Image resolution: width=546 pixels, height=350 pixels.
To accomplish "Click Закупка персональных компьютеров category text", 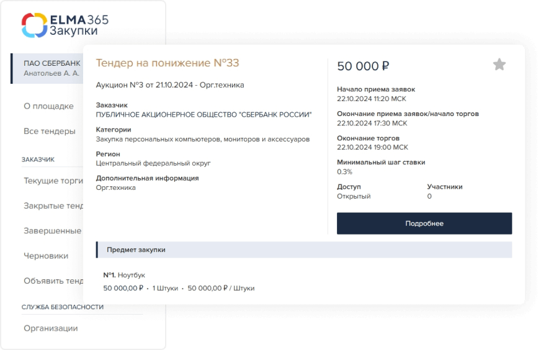I will pos(203,139).
